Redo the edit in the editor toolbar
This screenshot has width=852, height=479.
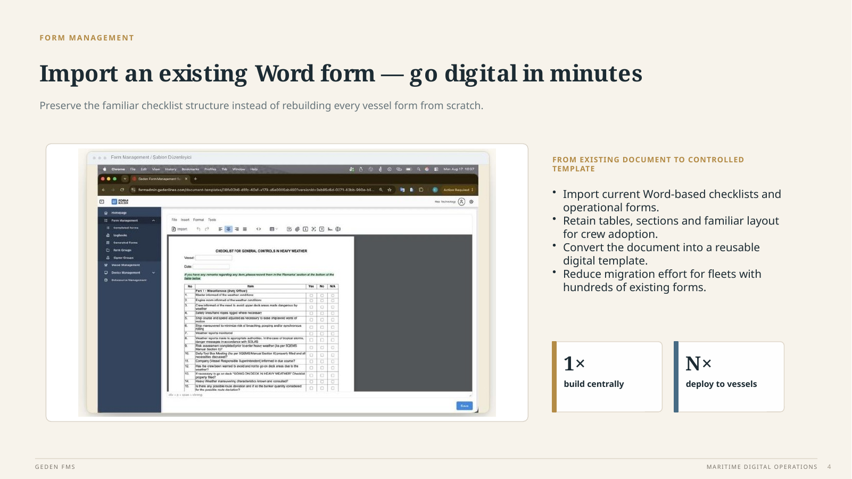207,229
